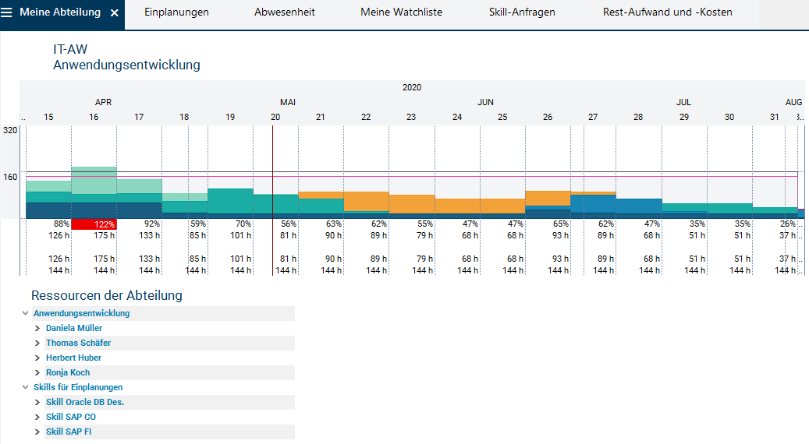Expand Herbert Huber resource arrow
Screen dimensions: 809x444
[x=37, y=358]
